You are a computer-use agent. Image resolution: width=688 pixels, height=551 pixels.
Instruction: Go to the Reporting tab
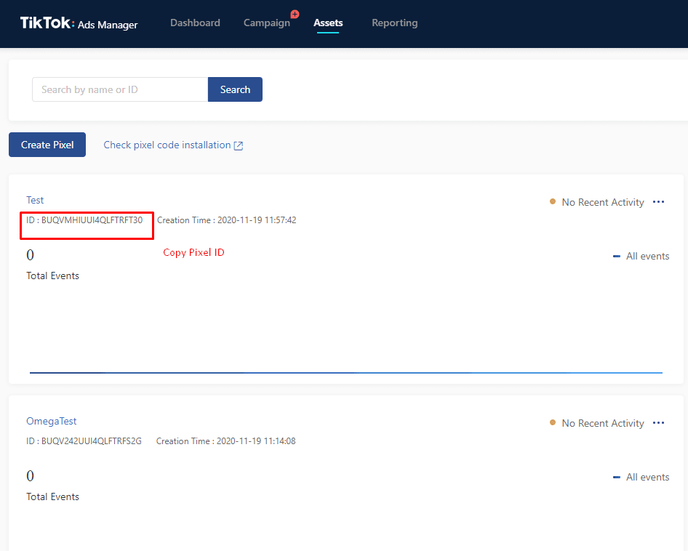pos(394,23)
